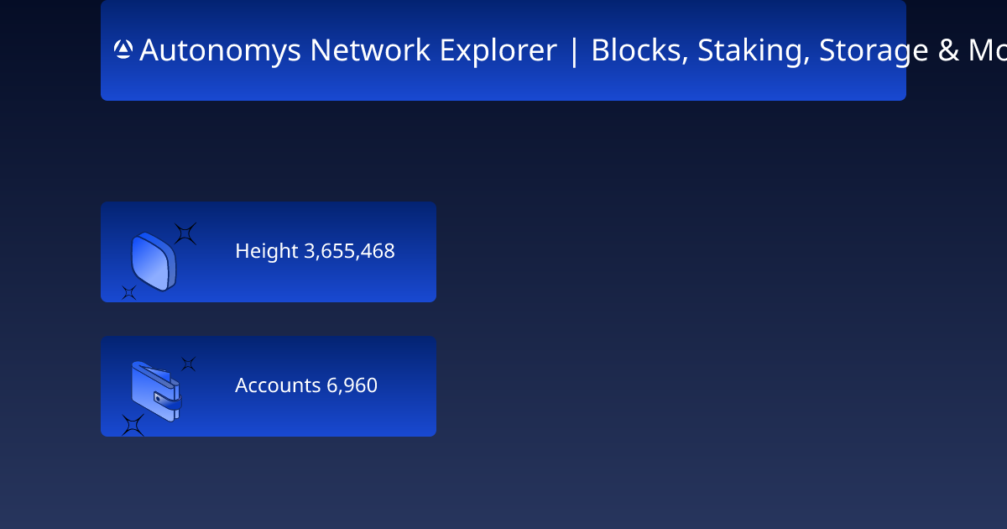Click the small sparkle below the block cube
Viewport: 1007px width, 529px height.
pyautogui.click(x=128, y=292)
